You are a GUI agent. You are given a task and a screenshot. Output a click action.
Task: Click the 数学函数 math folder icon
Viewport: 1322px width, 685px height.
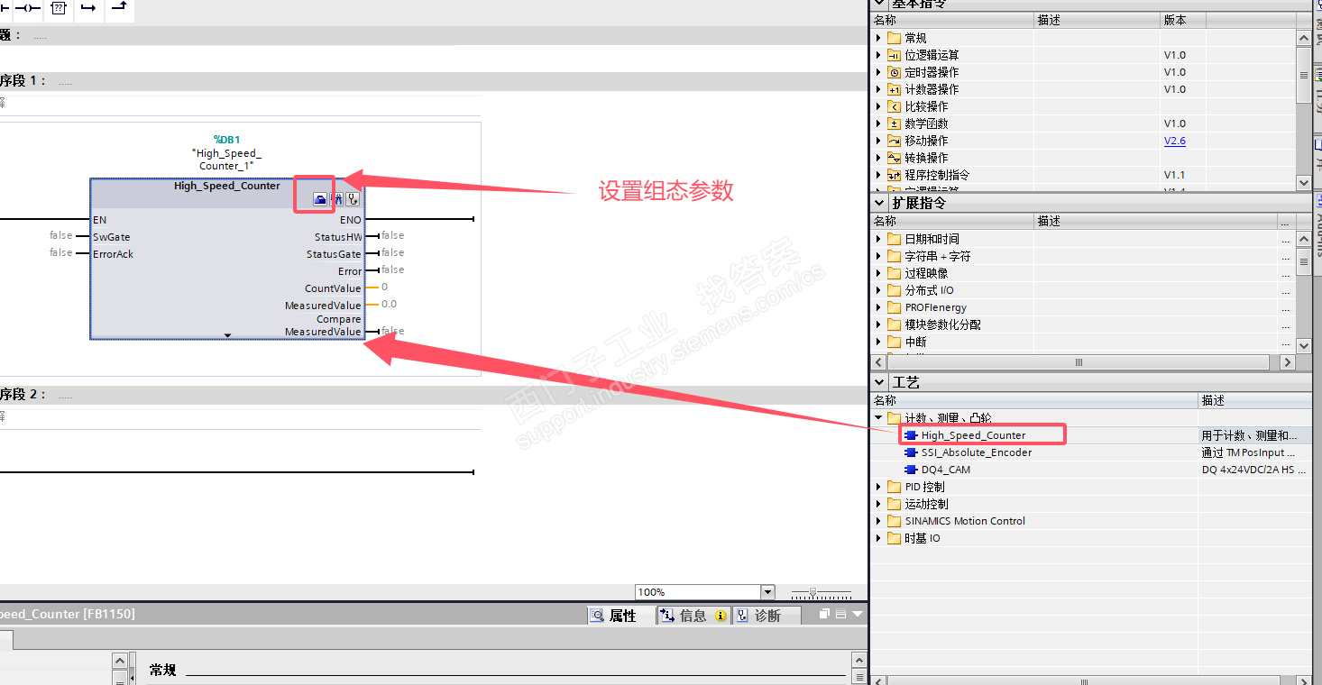[x=895, y=123]
